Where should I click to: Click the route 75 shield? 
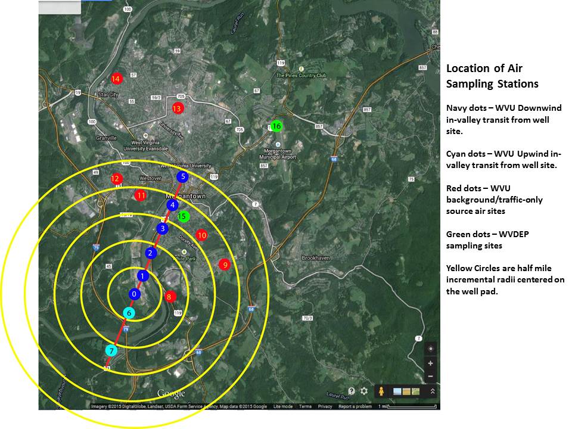(x=411, y=179)
